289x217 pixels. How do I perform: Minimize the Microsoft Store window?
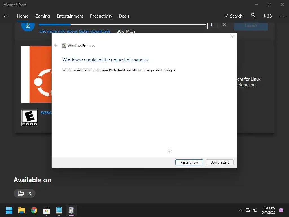pyautogui.click(x=257, y=5)
